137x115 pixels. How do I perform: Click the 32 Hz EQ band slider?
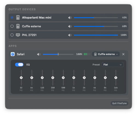tap(21, 78)
